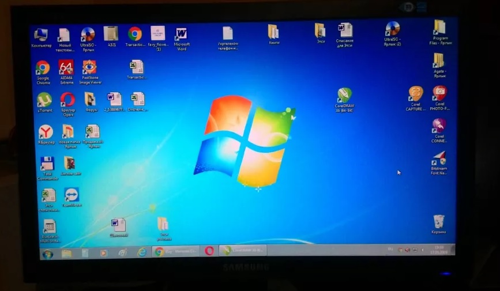Image resolution: width=500 pixels, height=291 pixels.
Task: Open the Новый текстовый document shortcut
Action: pyautogui.click(x=65, y=40)
